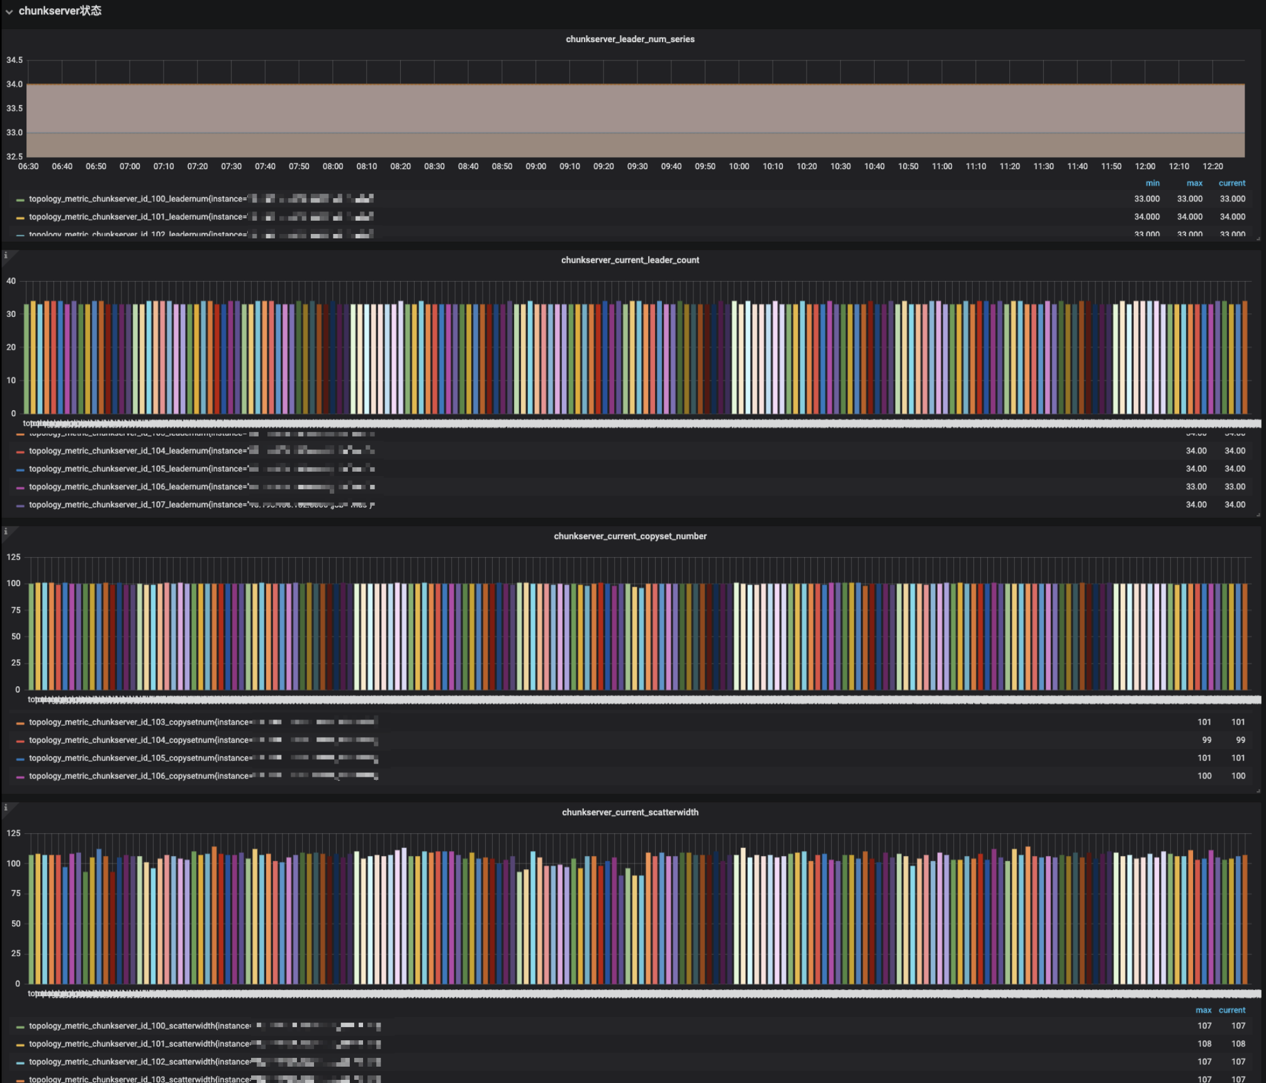Grab resize handle of chunkserver_leader_num_series panel
The height and width of the screenshot is (1083, 1266).
pos(1258,238)
